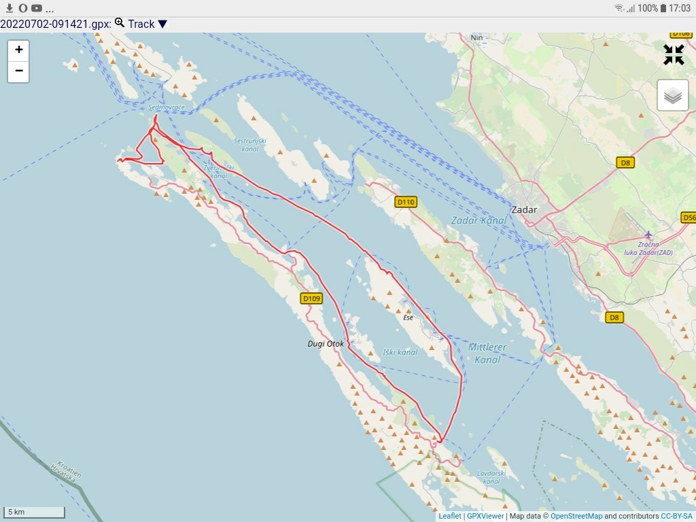The height and width of the screenshot is (522, 696).
Task: Click the D110 road shield
Action: (x=405, y=202)
